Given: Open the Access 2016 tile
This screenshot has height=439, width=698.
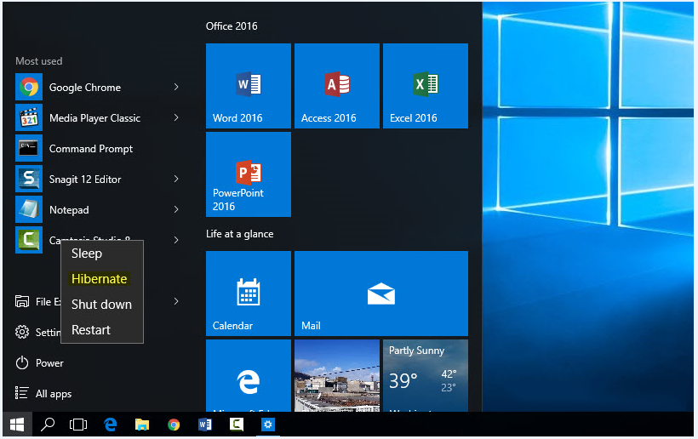Looking at the screenshot, I should [x=337, y=86].
